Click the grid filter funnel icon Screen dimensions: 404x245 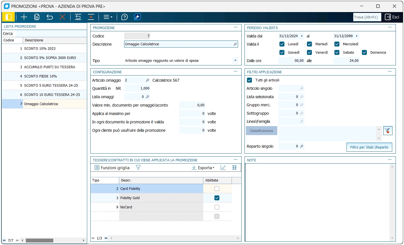[138, 168]
